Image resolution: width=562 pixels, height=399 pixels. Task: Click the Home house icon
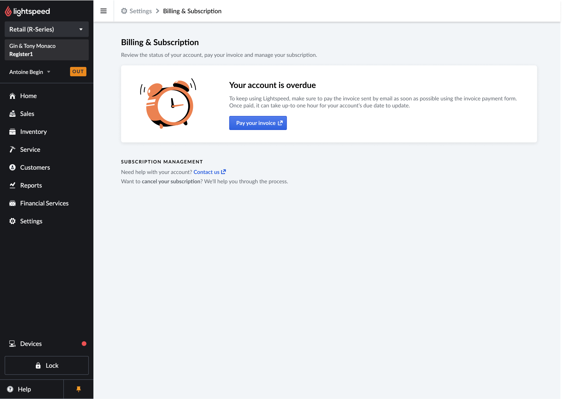(12, 96)
